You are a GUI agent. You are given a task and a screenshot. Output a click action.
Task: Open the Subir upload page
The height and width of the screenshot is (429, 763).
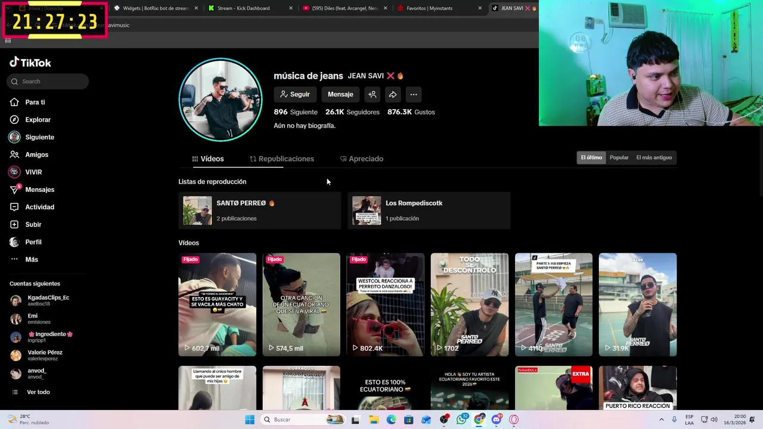pos(26,225)
